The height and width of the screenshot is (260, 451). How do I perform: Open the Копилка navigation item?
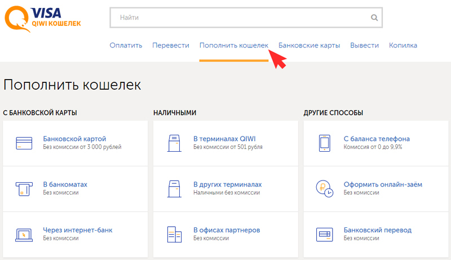[x=403, y=45]
